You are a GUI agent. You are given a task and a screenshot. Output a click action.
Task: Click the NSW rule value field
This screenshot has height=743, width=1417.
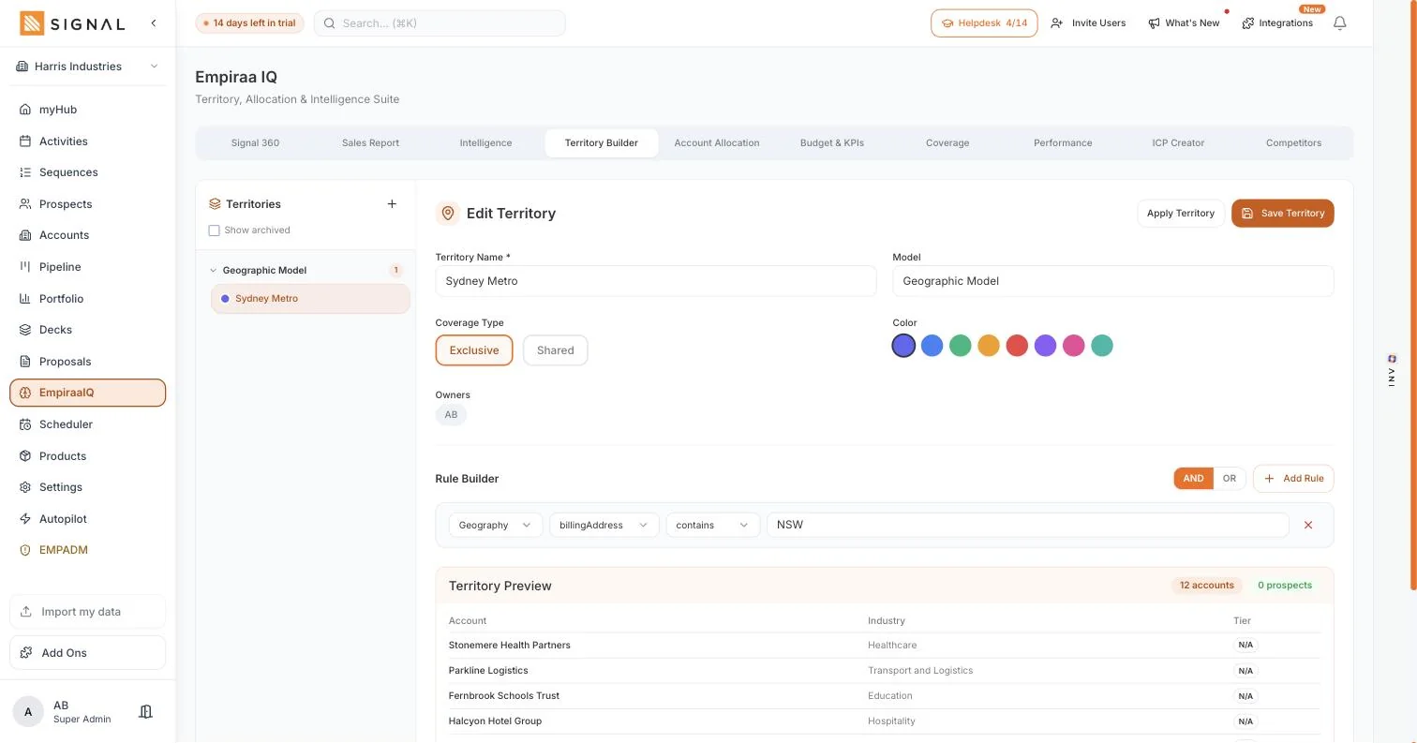[x=1028, y=526]
